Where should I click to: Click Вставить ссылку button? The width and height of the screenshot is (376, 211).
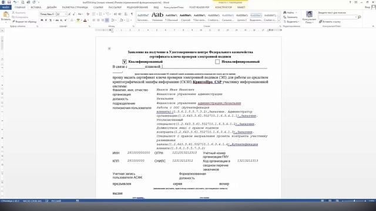pyautogui.click(x=330, y=22)
